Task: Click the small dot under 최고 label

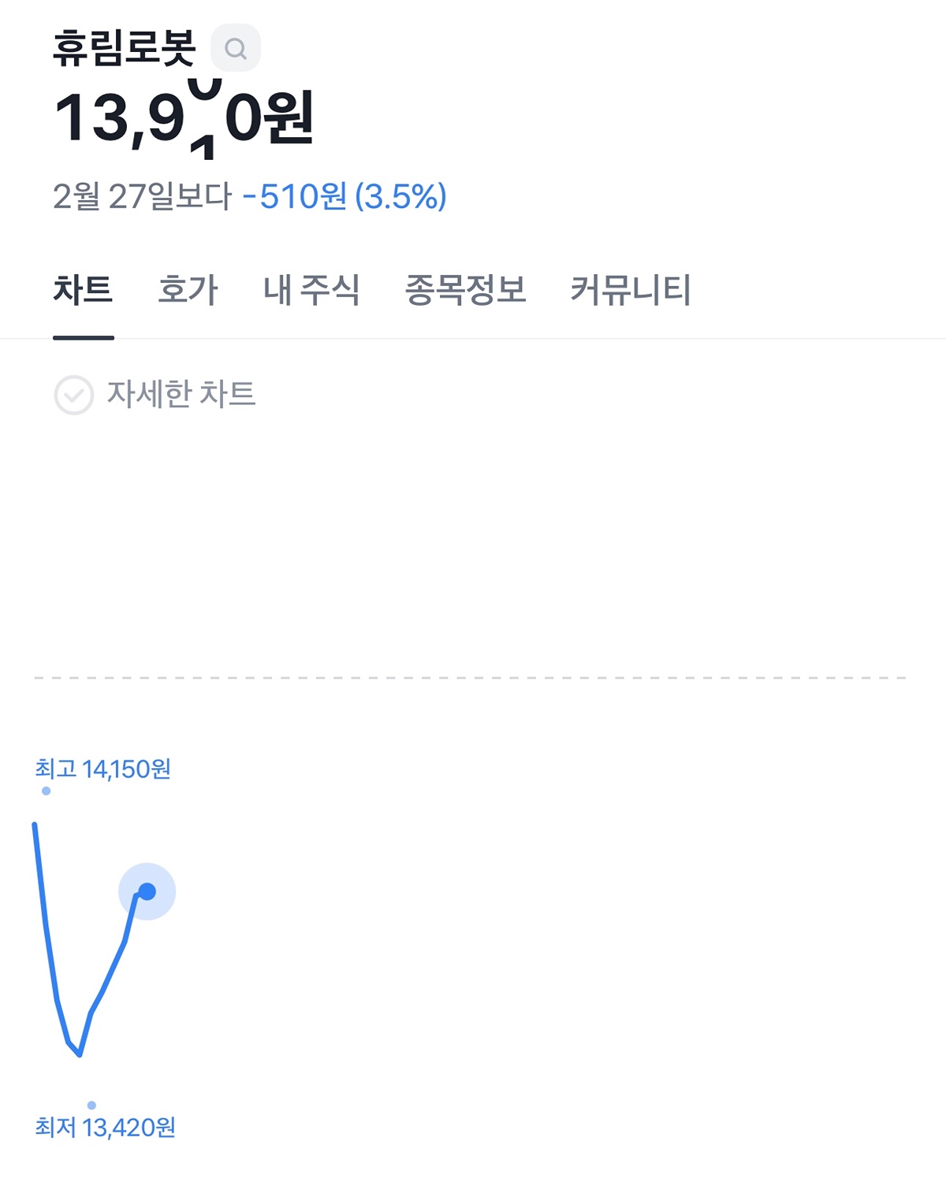Action: [47, 791]
